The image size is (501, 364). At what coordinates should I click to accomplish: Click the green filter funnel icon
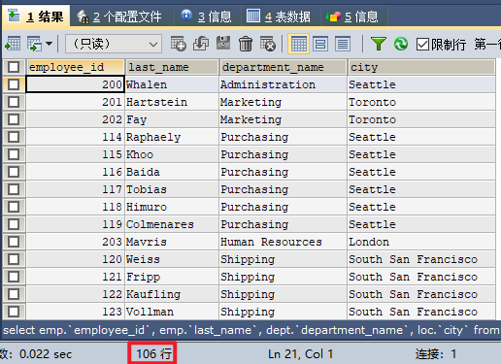(x=379, y=44)
